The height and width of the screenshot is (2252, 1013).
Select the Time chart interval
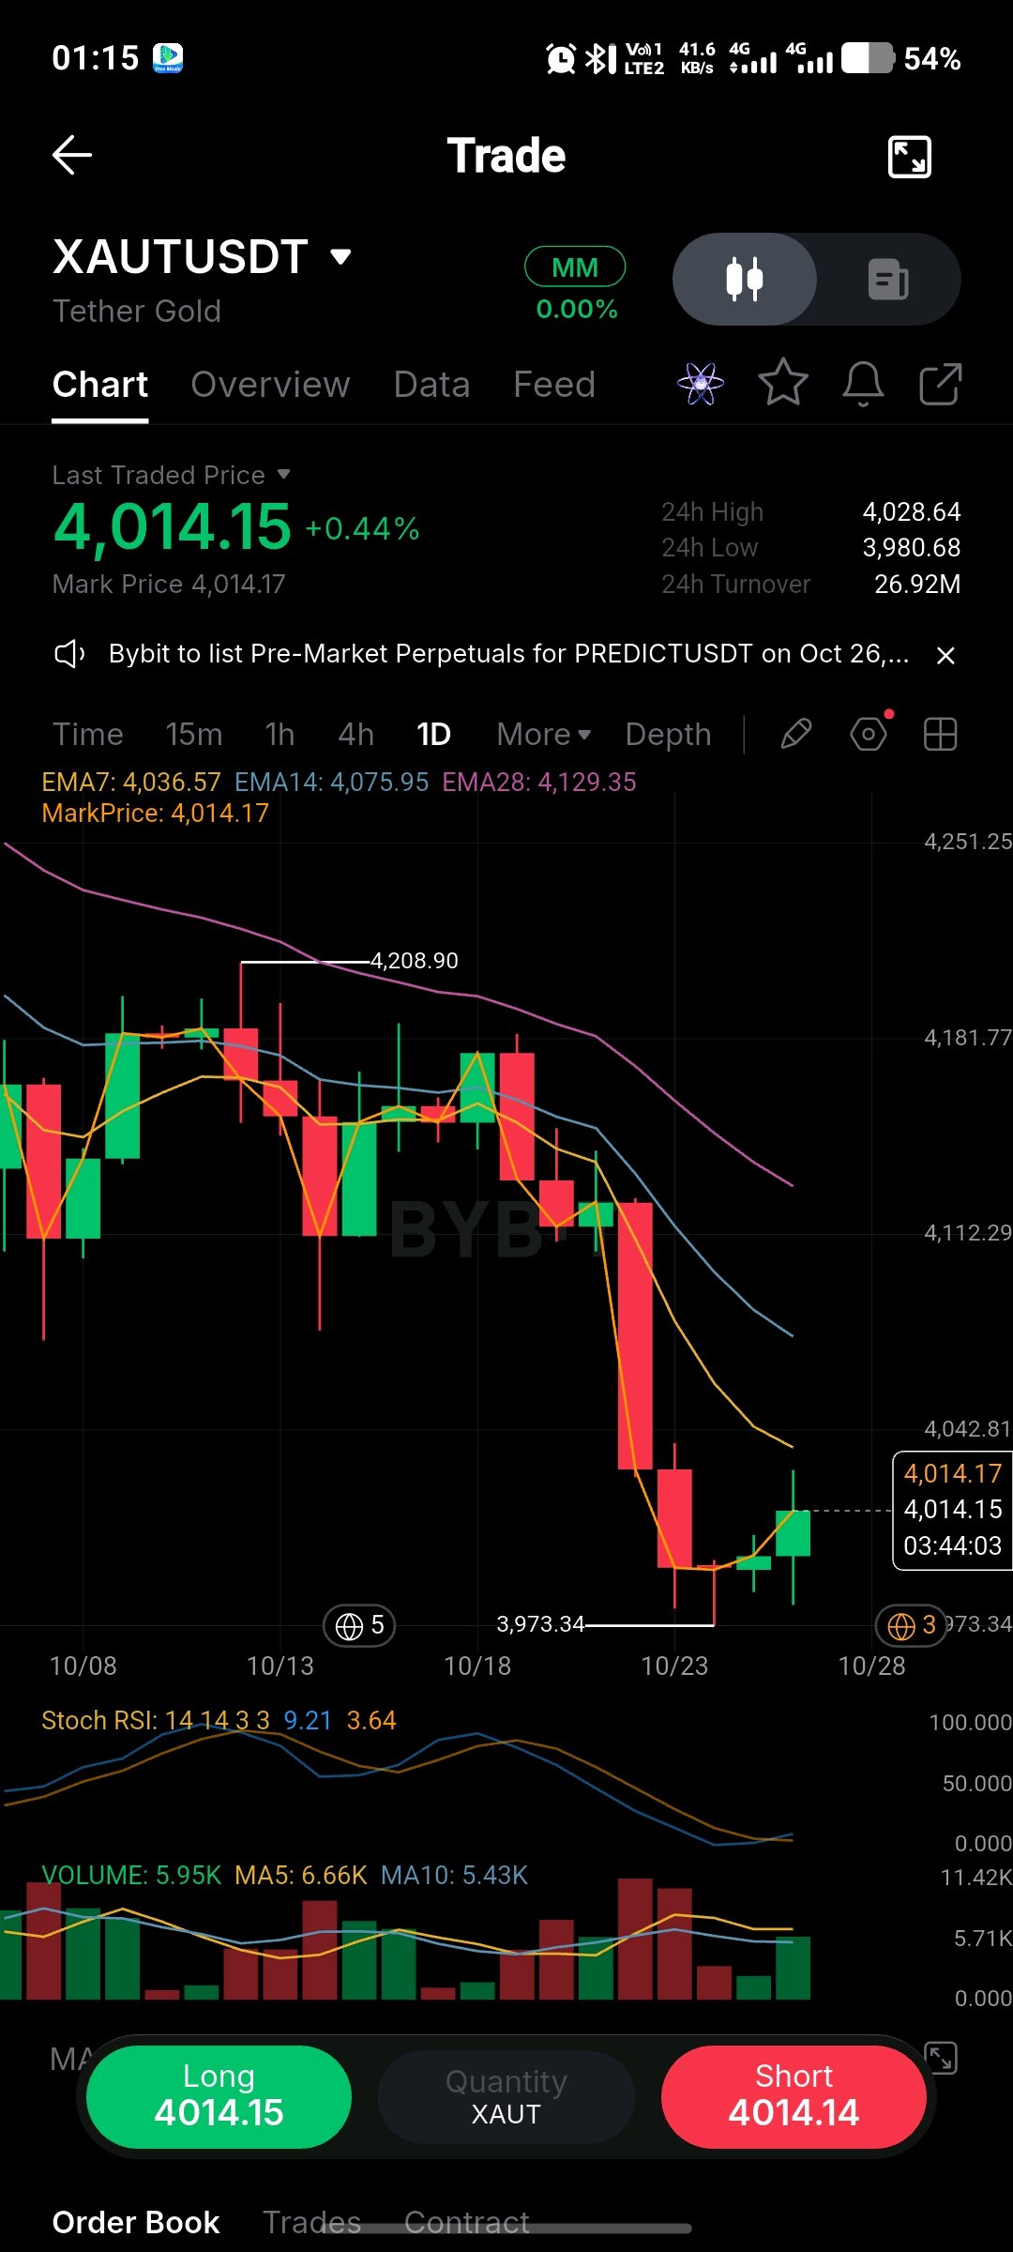point(88,734)
